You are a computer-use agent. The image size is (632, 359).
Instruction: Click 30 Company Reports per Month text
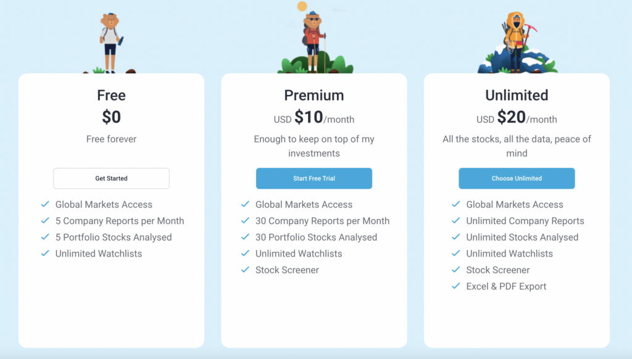point(322,221)
